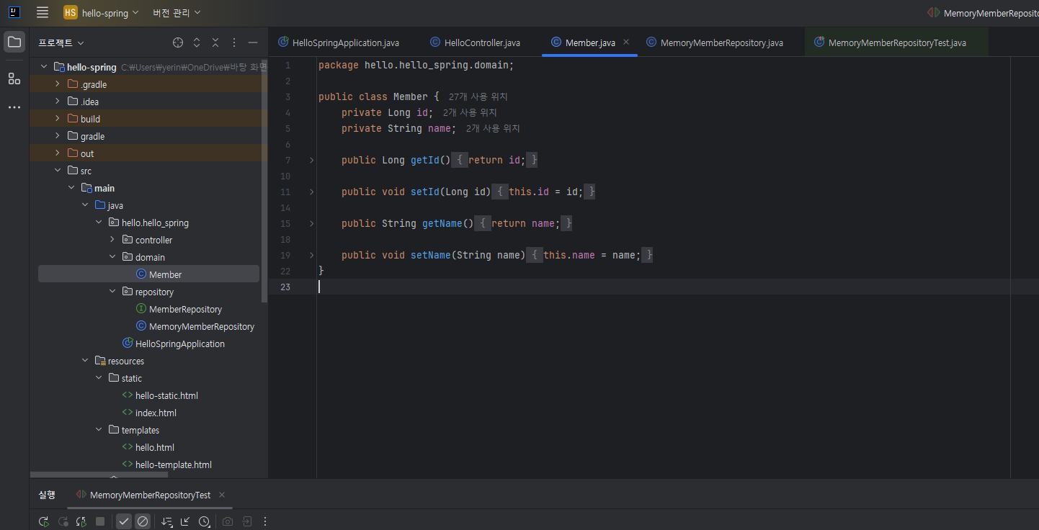Expand the controller package

[x=112, y=240]
